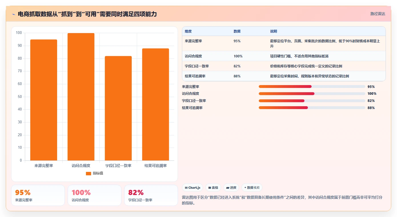This screenshot has width=397, height=217.
Task: Click the 88% cell in the table
Action: (237, 76)
